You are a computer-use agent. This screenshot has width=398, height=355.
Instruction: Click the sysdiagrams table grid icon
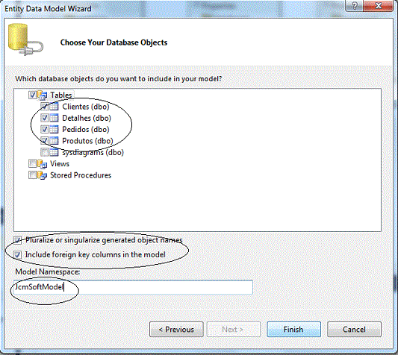pos(54,152)
